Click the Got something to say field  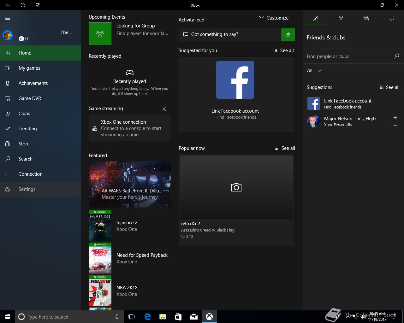(229, 34)
